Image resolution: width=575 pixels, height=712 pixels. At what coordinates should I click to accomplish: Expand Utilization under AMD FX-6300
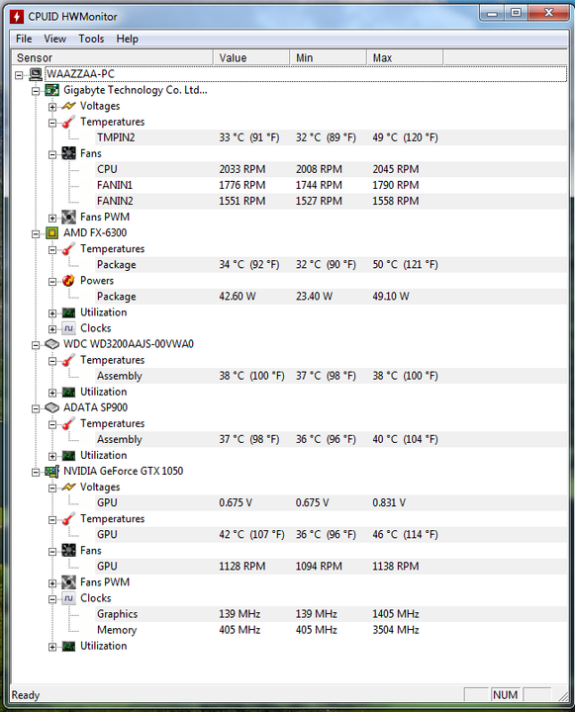tap(52, 313)
